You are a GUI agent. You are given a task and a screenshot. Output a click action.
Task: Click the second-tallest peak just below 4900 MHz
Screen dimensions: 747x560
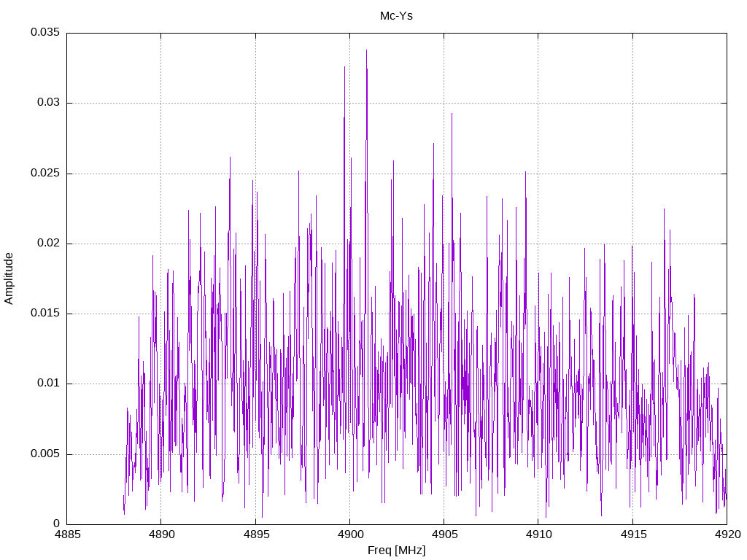pyautogui.click(x=344, y=67)
